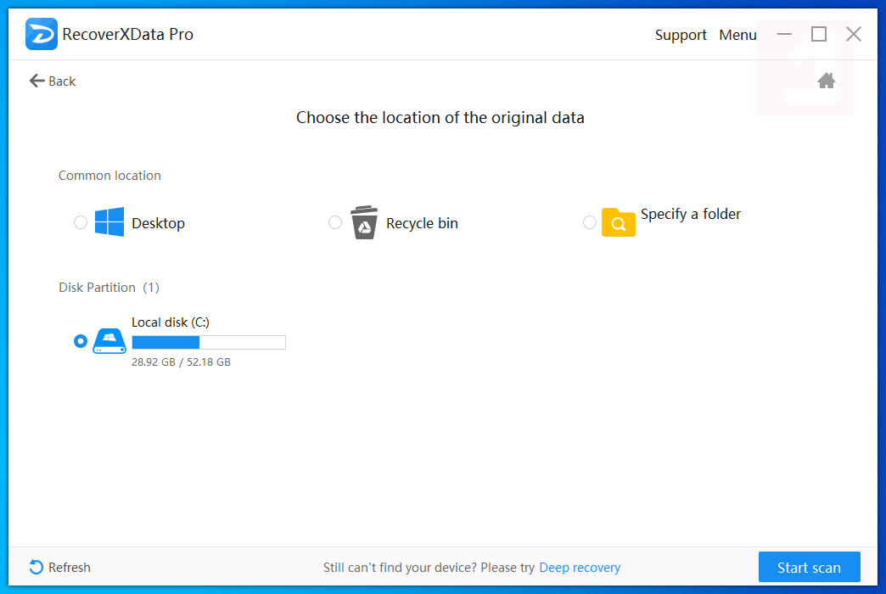Screen dimensions: 886x594
Task: Click the Windows Desktop icon
Action: point(109,222)
